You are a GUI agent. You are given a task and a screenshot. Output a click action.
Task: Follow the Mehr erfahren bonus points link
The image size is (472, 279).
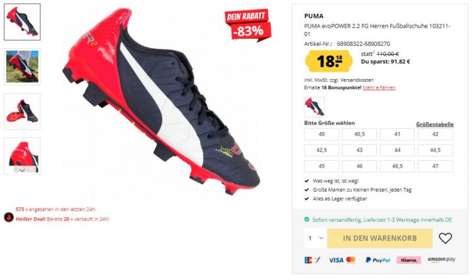[x=379, y=87]
